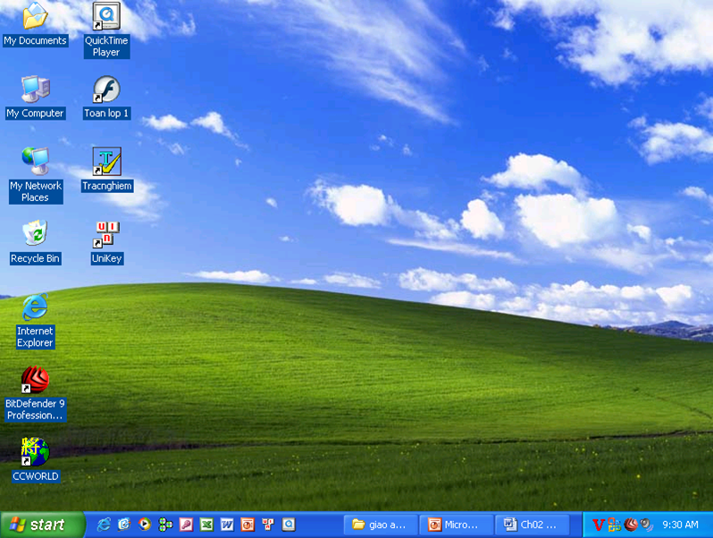
Task: Launch Internet Explorer from Quick Launch
Action: click(104, 525)
